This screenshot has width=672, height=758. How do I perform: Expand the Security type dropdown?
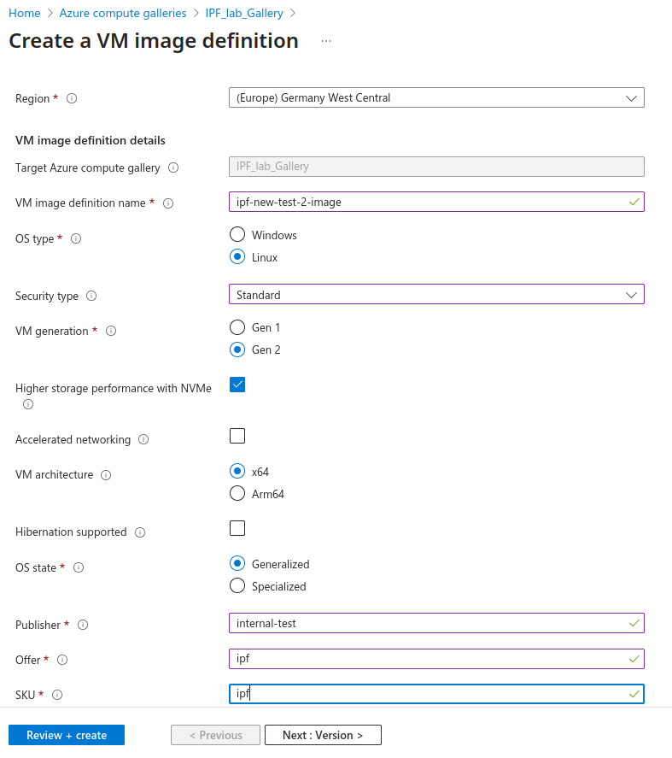click(436, 295)
